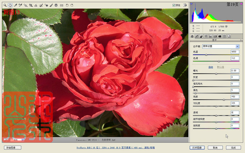
Task: Toggle shadow clipping warning on histogram
Action: 191,3
